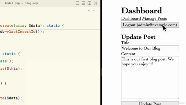The width and height of the screenshot is (186, 105).
Task: Place cursor on lastInsertId() code line
Action: point(22,32)
